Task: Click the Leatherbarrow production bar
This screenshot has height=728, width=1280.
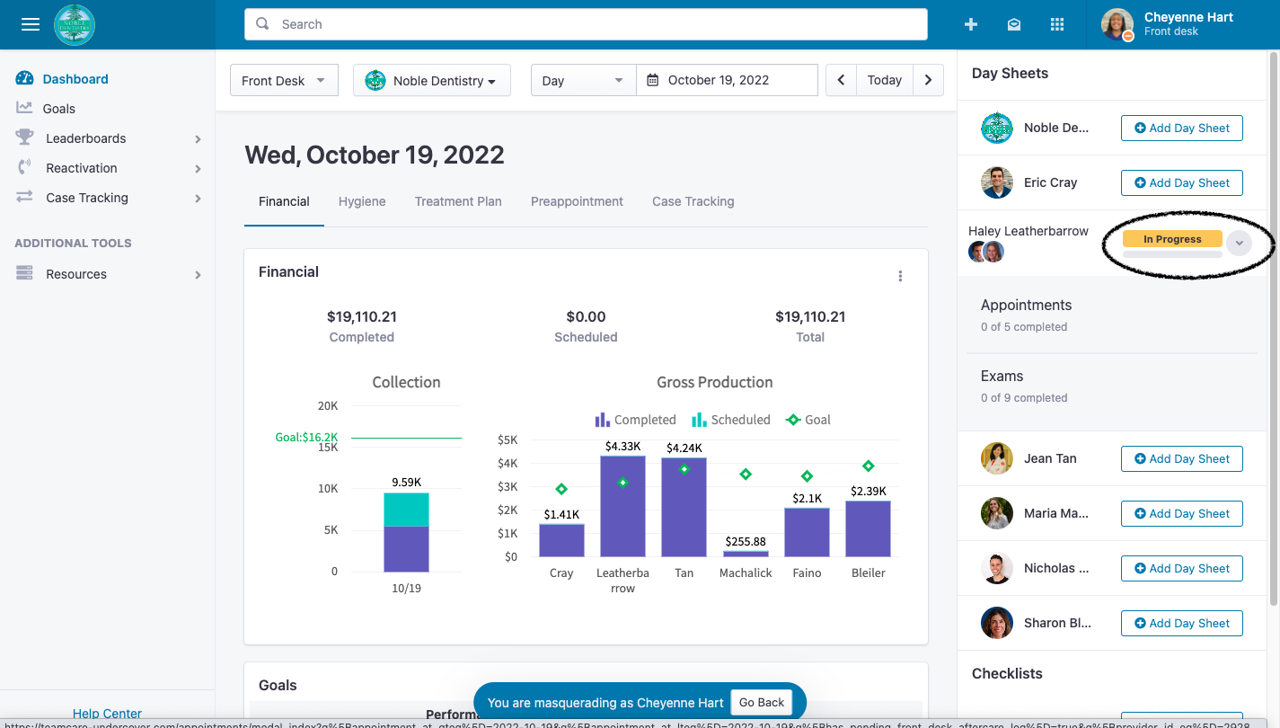Action: [622, 506]
